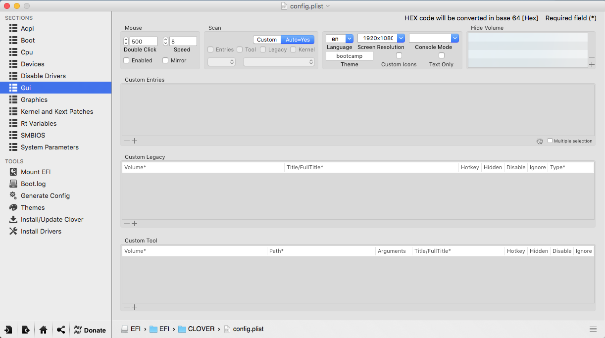
Task: Open Install/Update Clover tool
Action: 55,219
